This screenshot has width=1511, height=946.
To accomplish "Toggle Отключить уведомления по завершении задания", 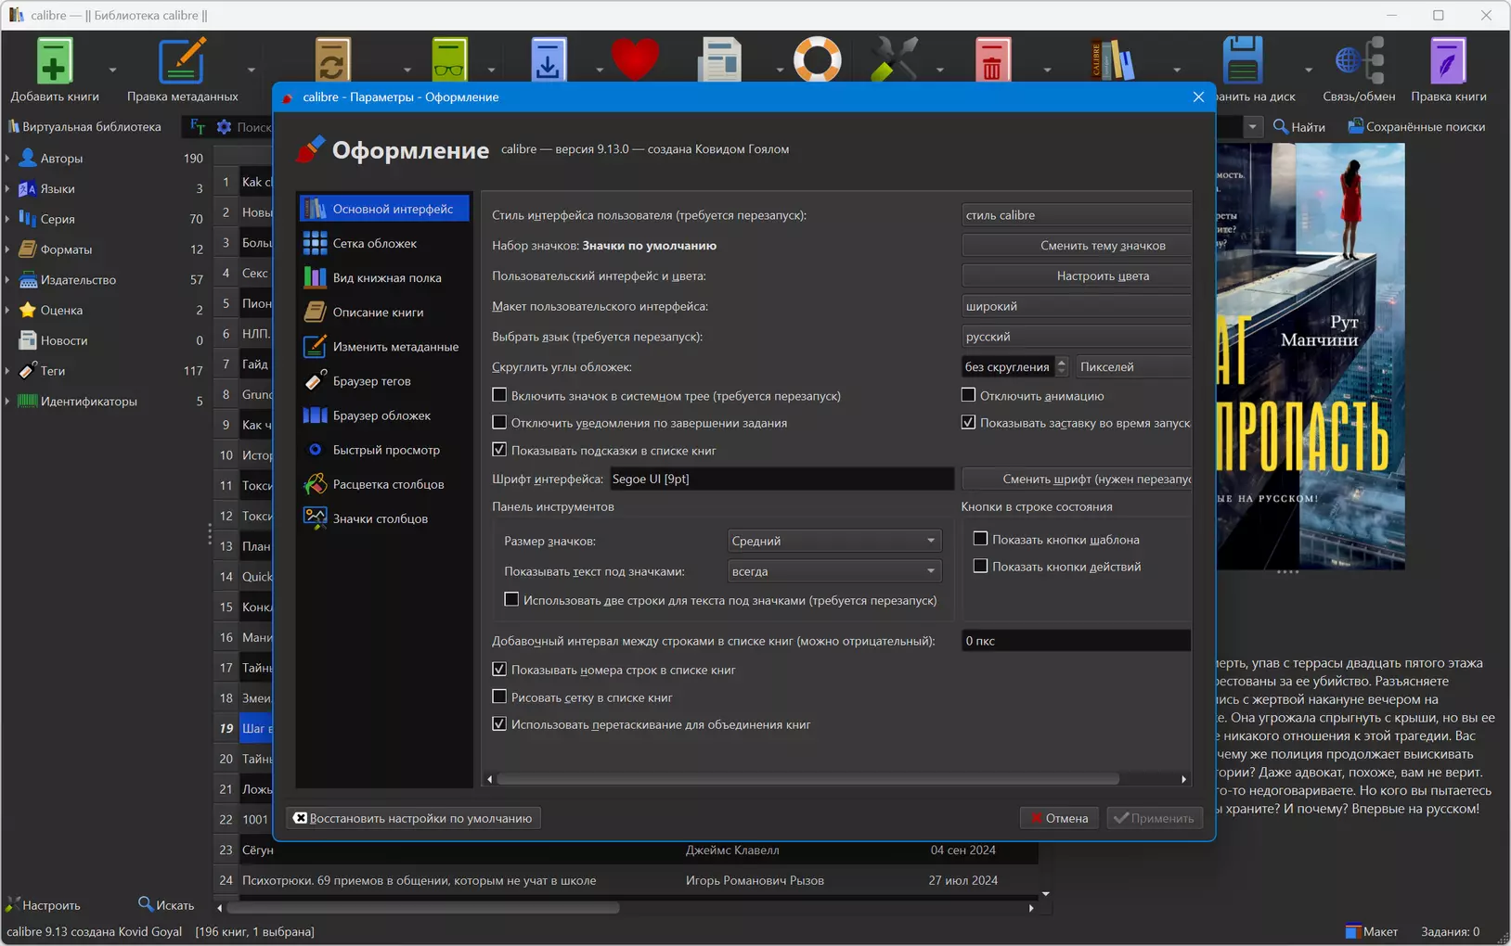I will click(x=499, y=422).
